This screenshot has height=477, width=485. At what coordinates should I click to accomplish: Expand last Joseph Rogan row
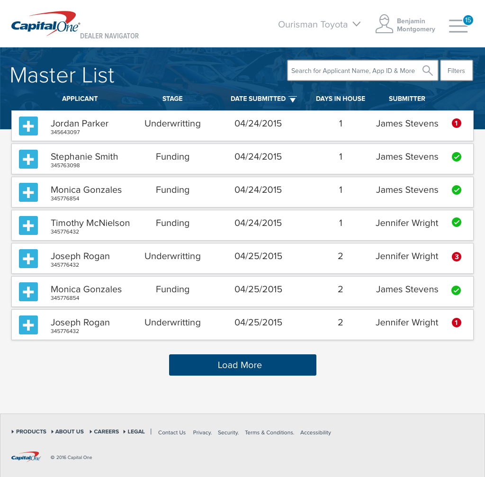(x=28, y=325)
